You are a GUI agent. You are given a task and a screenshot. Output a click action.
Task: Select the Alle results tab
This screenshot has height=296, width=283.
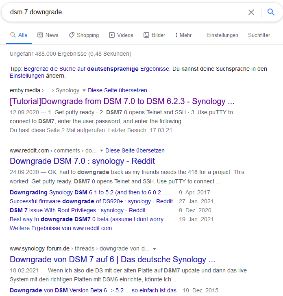pos(19,35)
